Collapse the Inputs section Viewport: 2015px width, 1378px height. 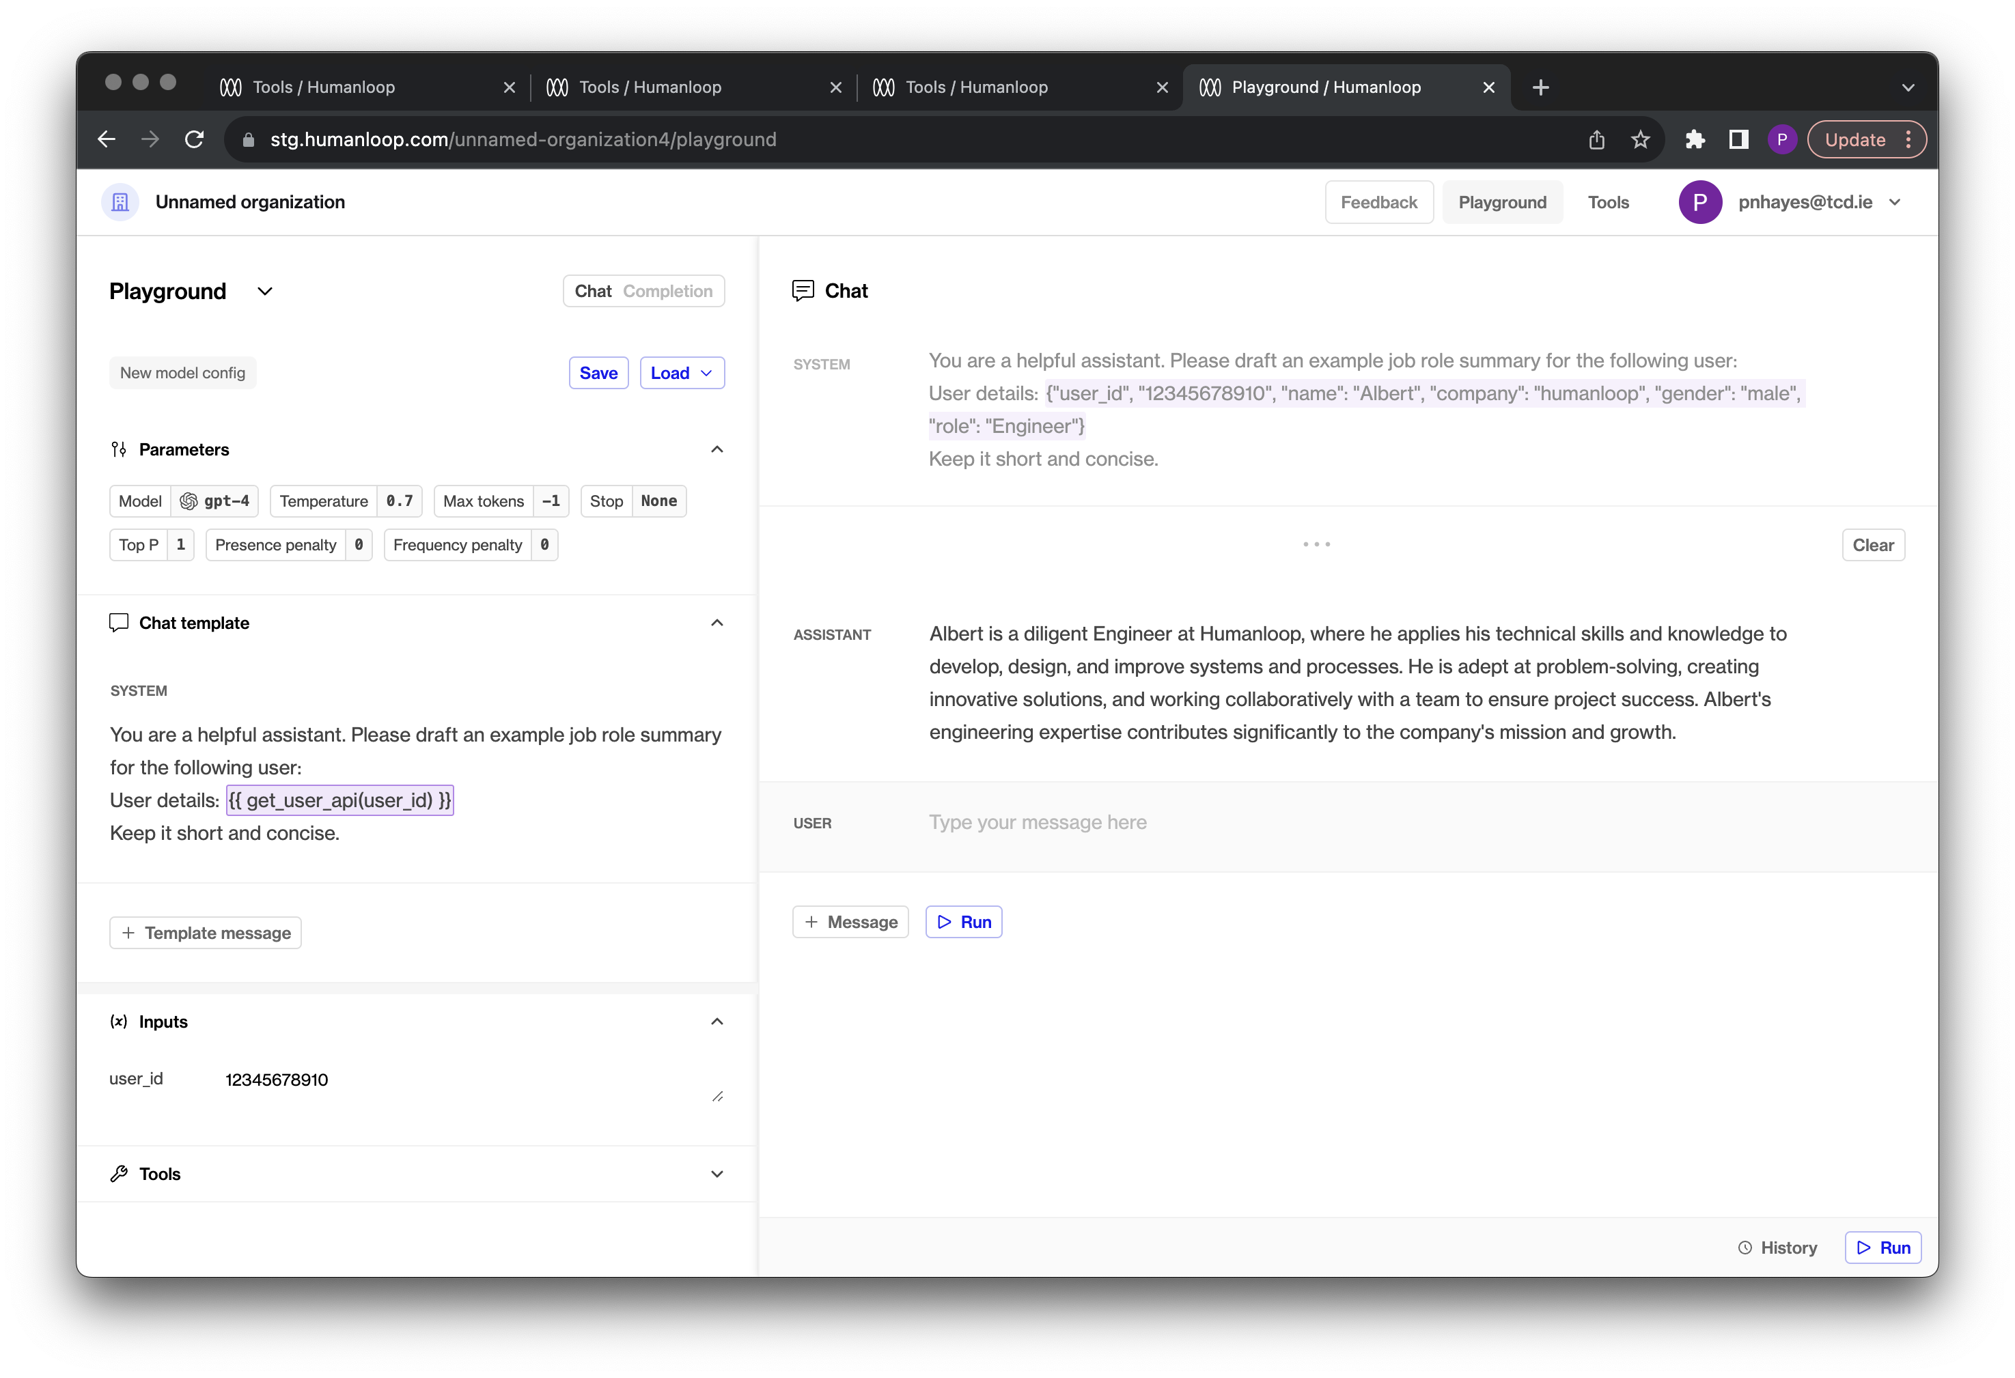717,1022
